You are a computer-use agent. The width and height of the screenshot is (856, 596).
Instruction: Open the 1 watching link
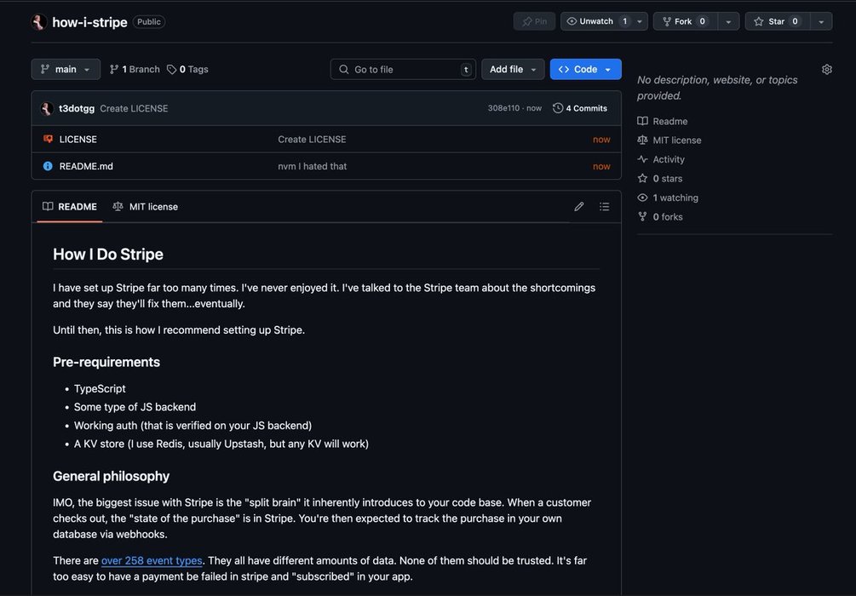click(675, 198)
